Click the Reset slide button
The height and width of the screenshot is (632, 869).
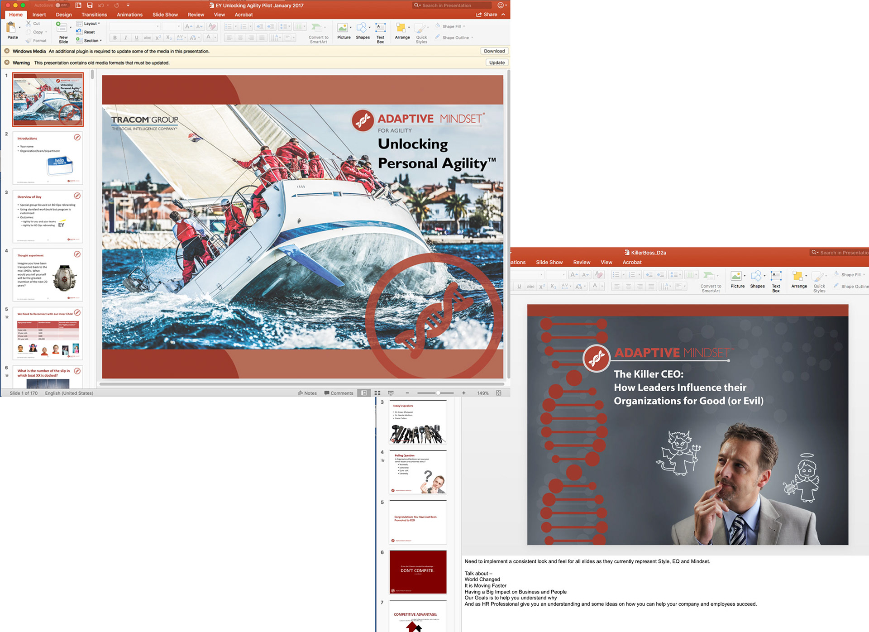click(86, 32)
